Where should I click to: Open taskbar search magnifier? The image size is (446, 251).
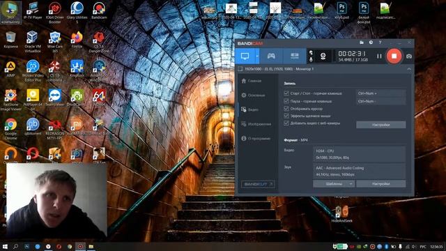15,246
